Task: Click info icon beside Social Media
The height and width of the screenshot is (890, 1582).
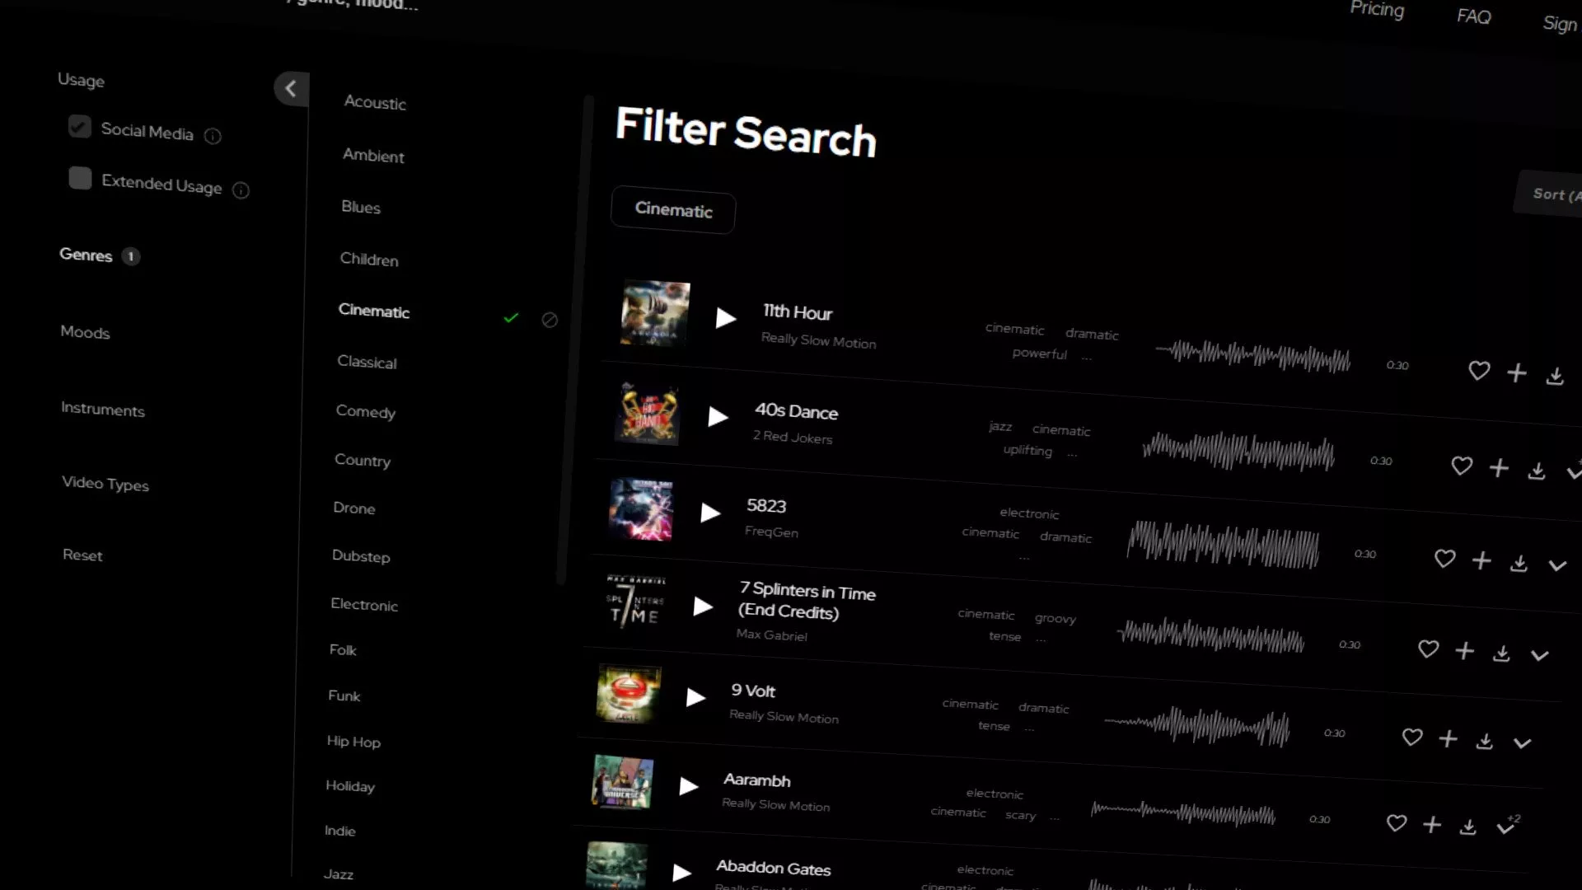Action: tap(213, 136)
